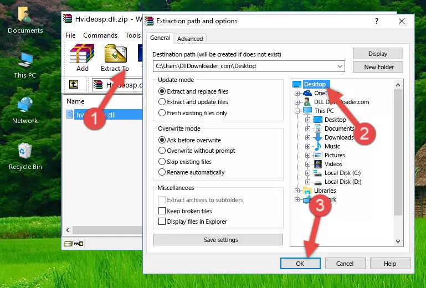
Task: Expand the OneDrive tree node
Action: point(297,93)
